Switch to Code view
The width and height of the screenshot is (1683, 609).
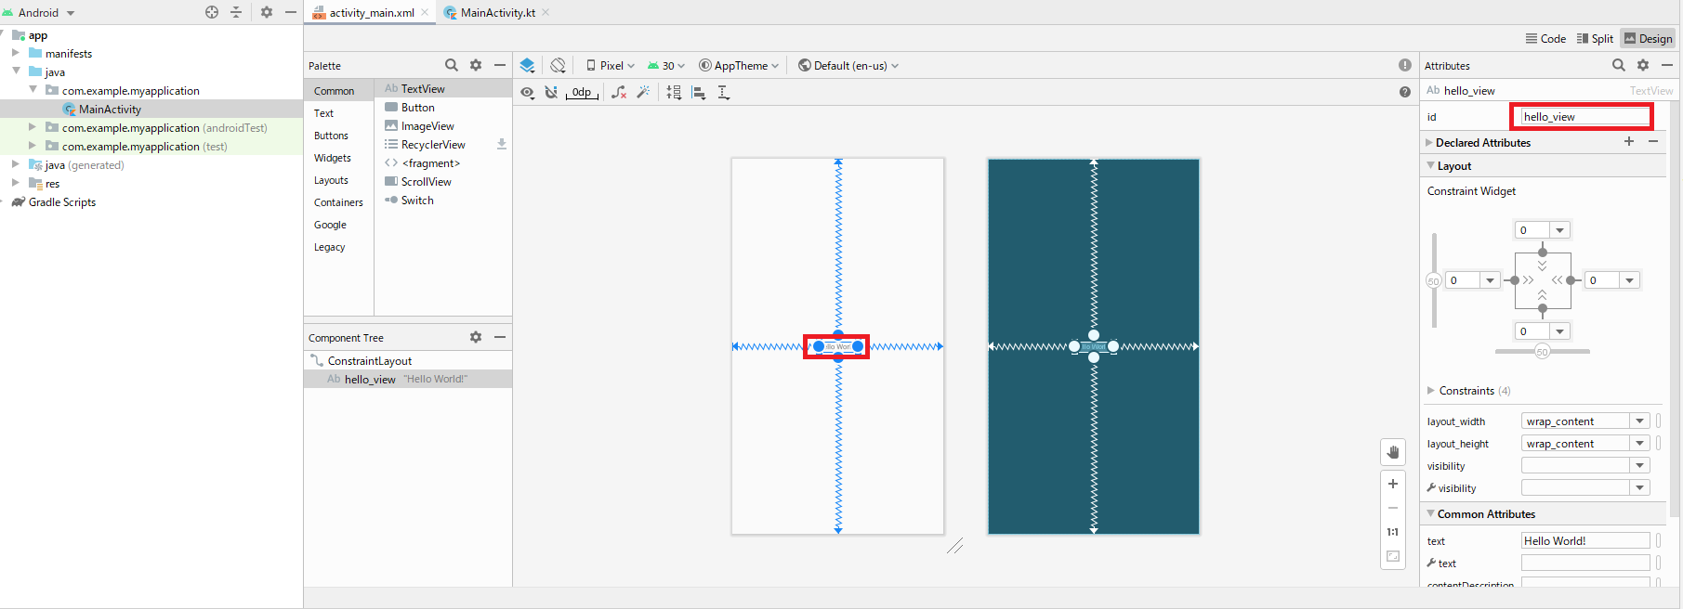click(1545, 38)
